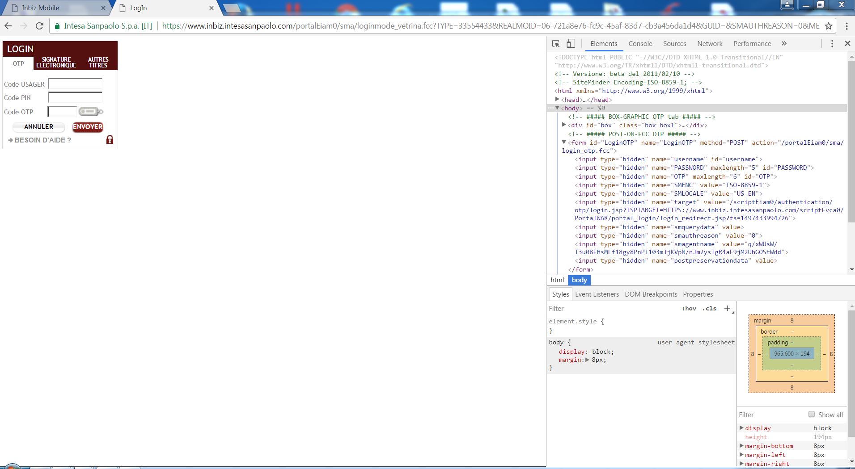Click box model content size 965.600 × 194
Screen dimensions: 855x469
tap(792, 353)
